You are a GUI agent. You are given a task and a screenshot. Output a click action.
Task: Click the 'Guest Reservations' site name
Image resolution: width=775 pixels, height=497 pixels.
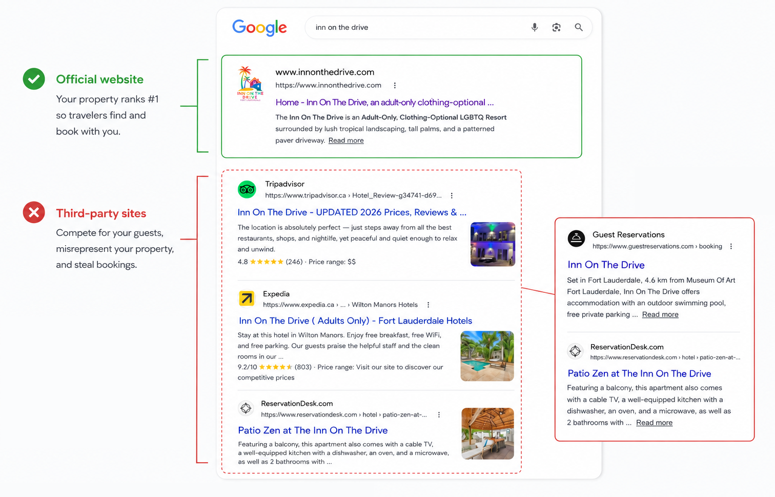point(628,234)
